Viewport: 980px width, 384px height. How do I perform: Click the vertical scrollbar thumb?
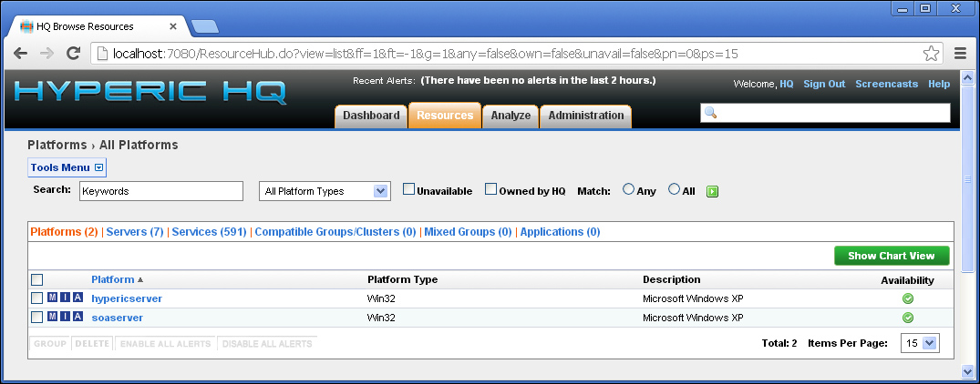point(967,179)
